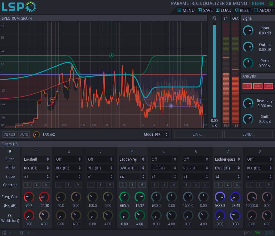Click filter 7's gain knob above -28.43
Viewport: 275px width, 236px height.
tap(235, 197)
